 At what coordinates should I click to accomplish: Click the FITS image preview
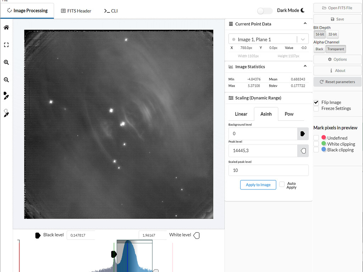tap(119, 124)
